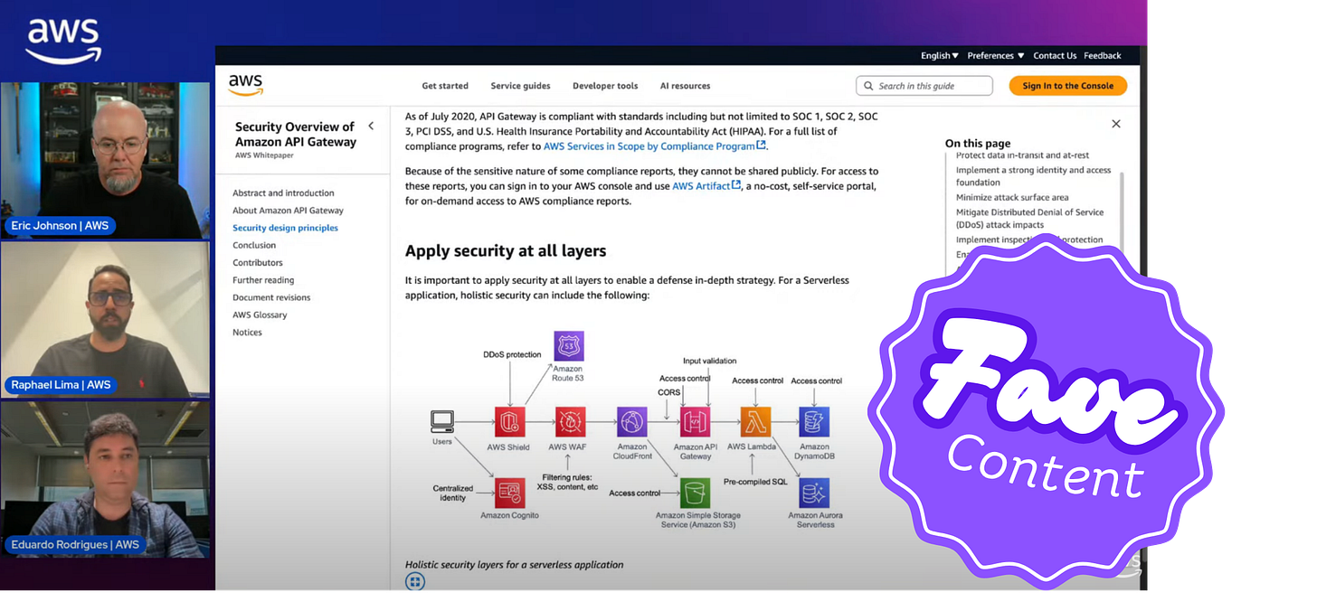Open the Service guides menu
The height and width of the screenshot is (611, 1317).
tap(520, 86)
